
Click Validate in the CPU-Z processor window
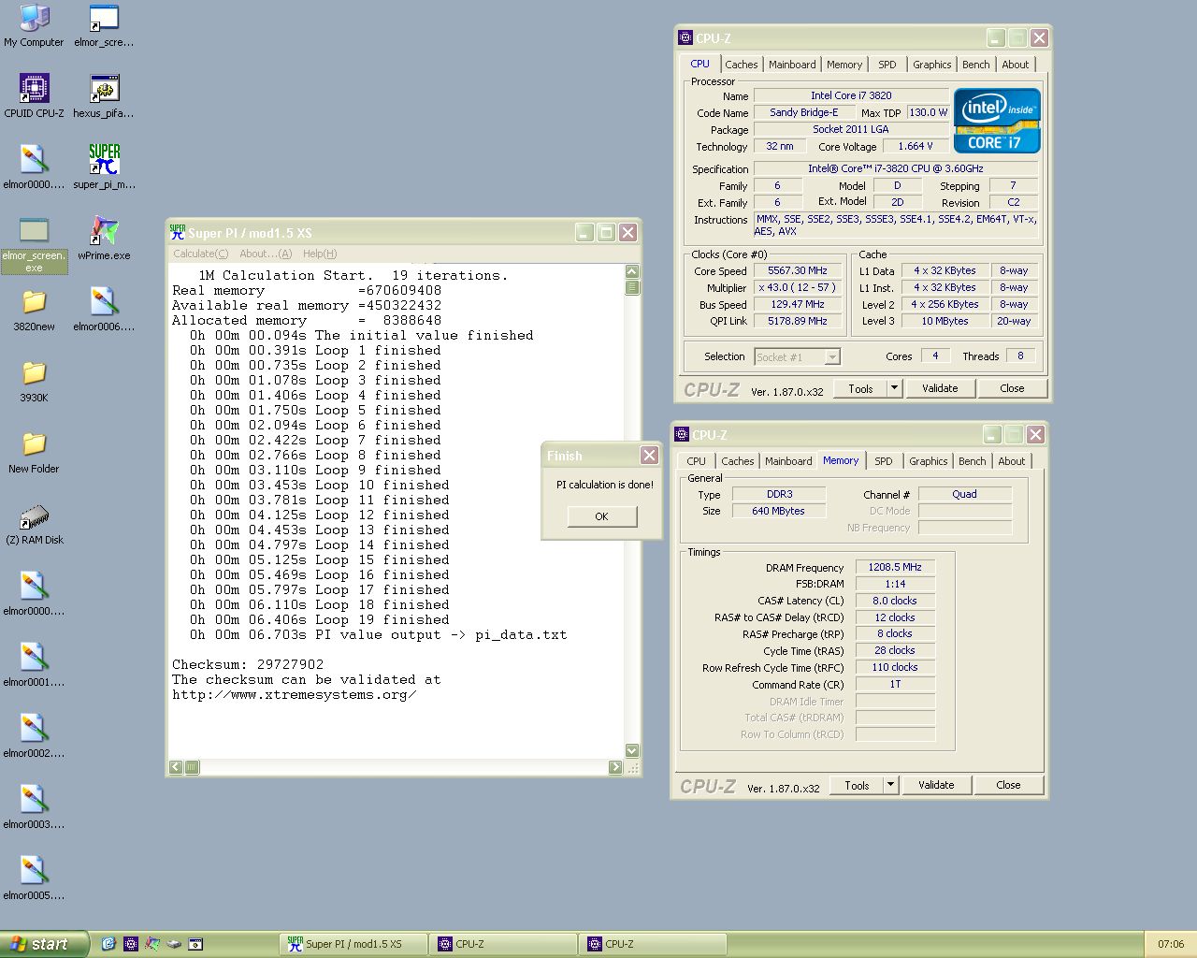click(x=940, y=388)
